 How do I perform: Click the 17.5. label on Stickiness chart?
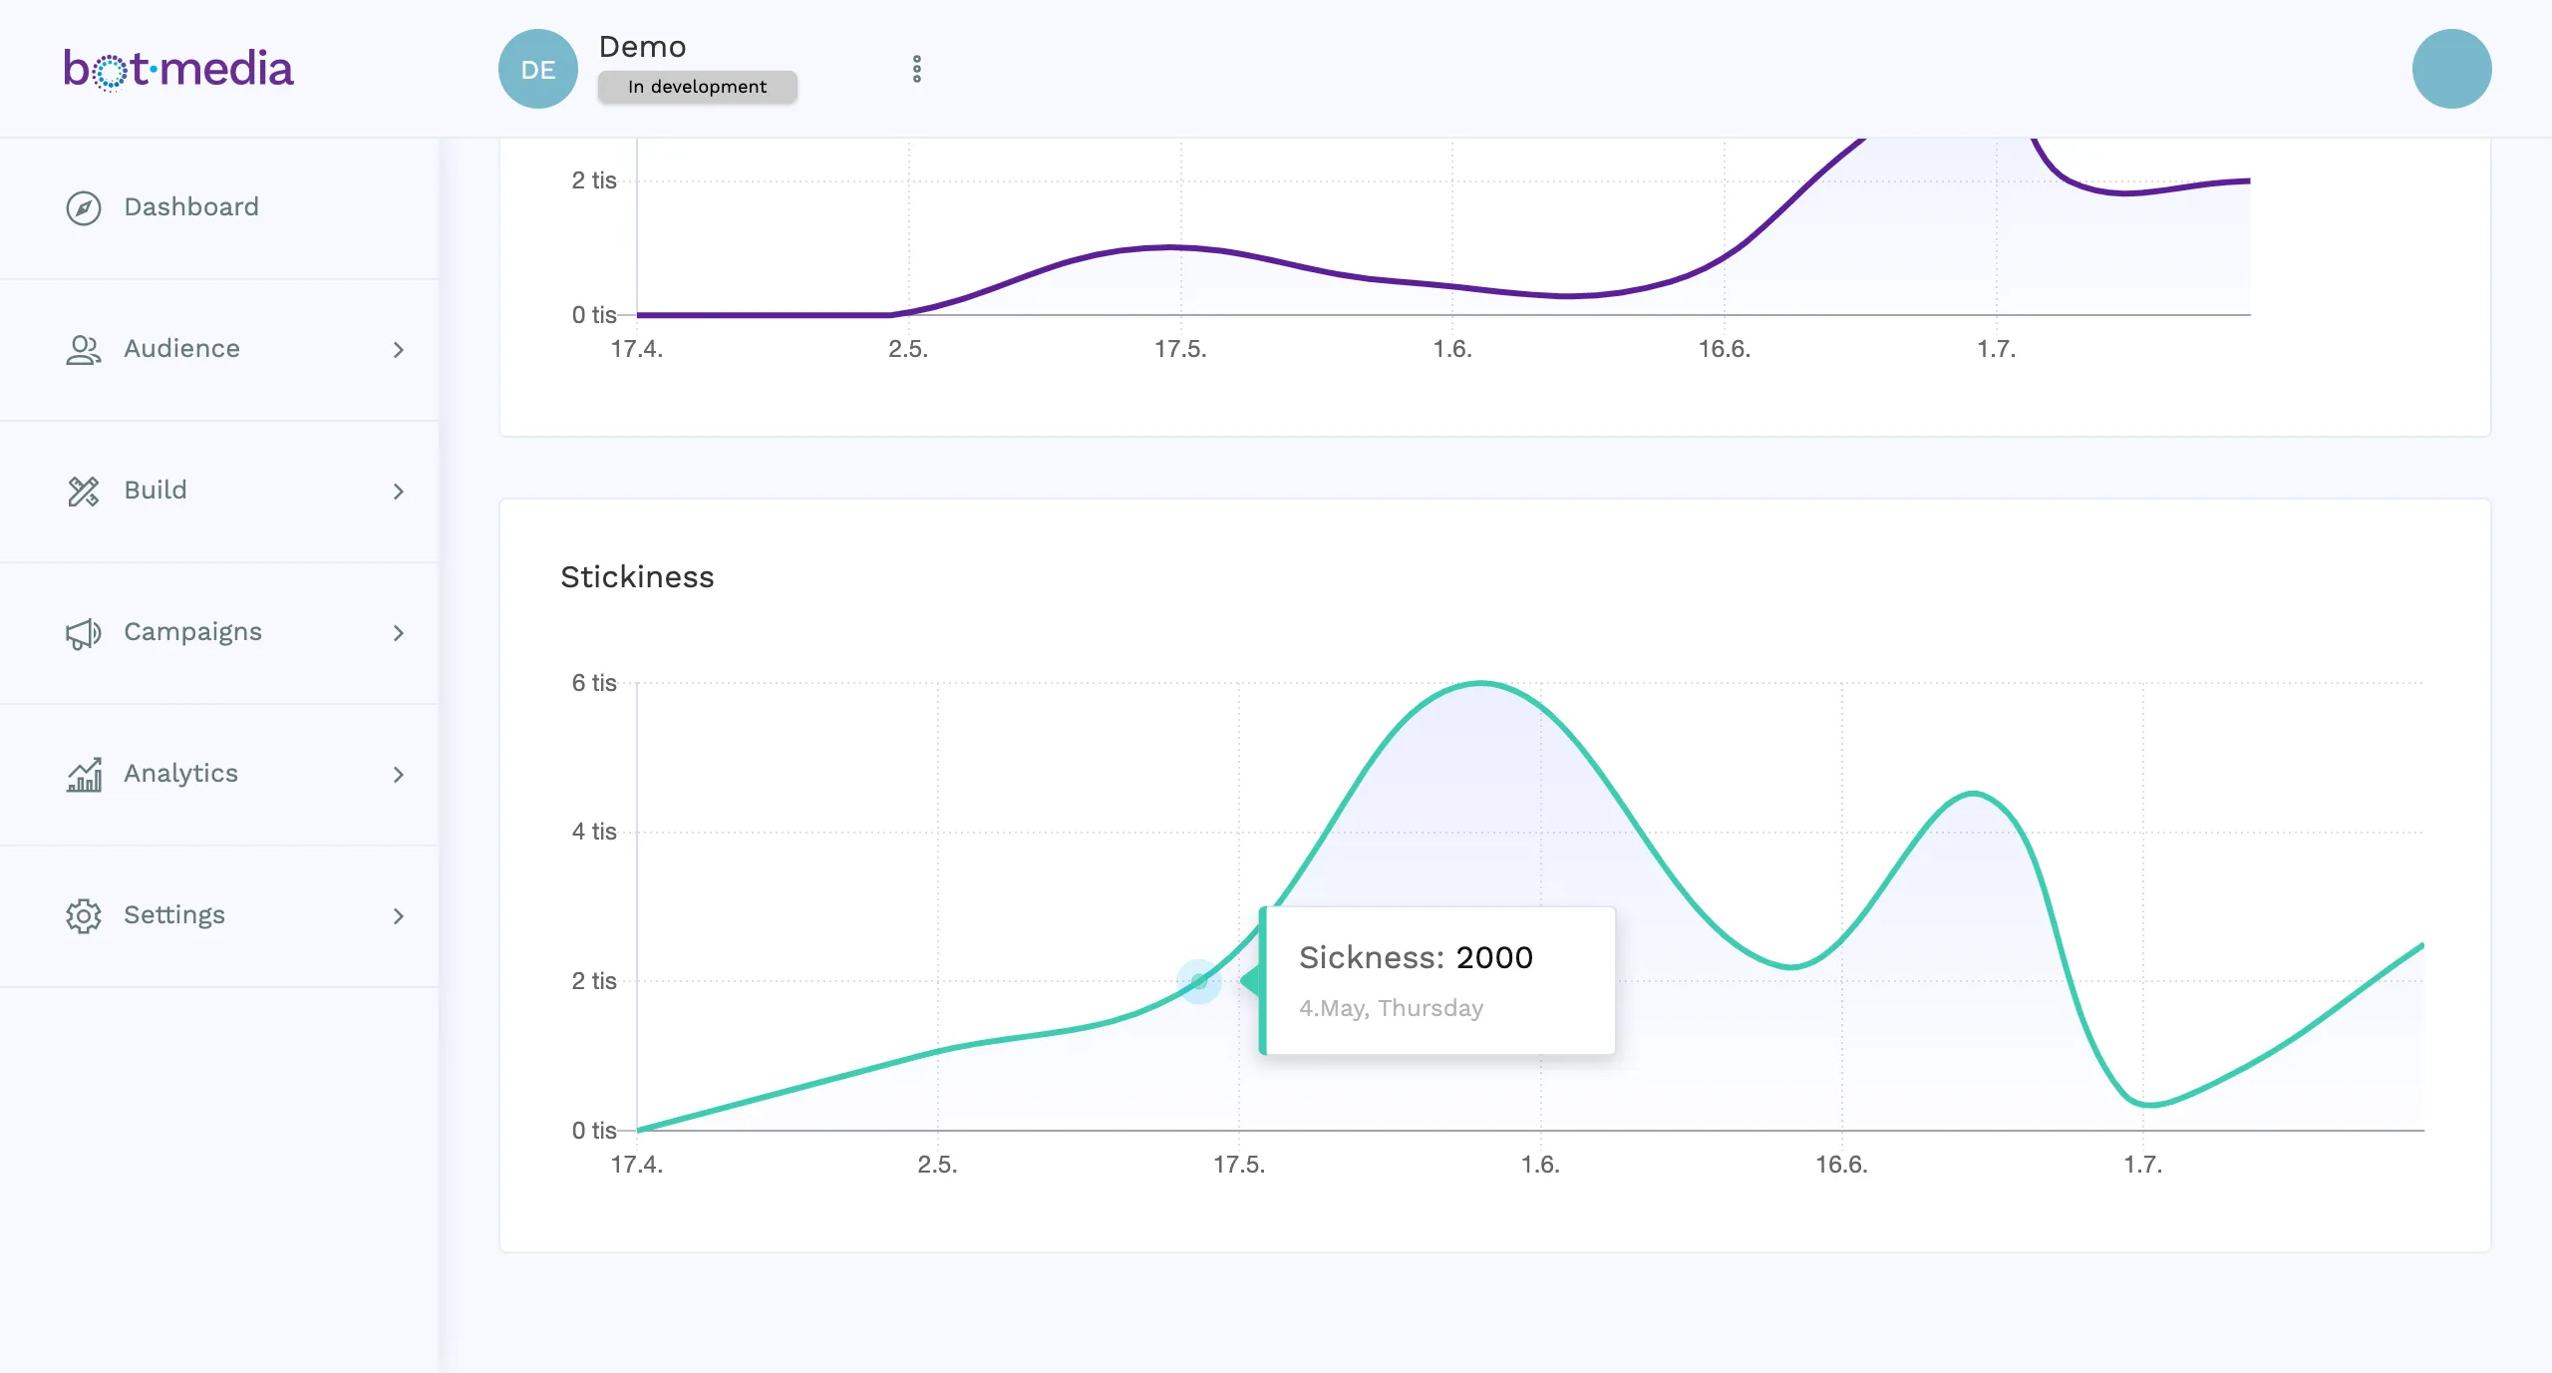click(1239, 1165)
